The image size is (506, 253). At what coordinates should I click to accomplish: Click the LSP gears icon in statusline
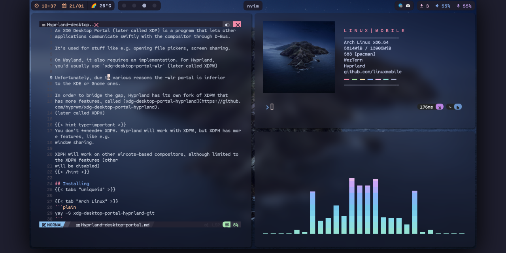click(x=206, y=225)
